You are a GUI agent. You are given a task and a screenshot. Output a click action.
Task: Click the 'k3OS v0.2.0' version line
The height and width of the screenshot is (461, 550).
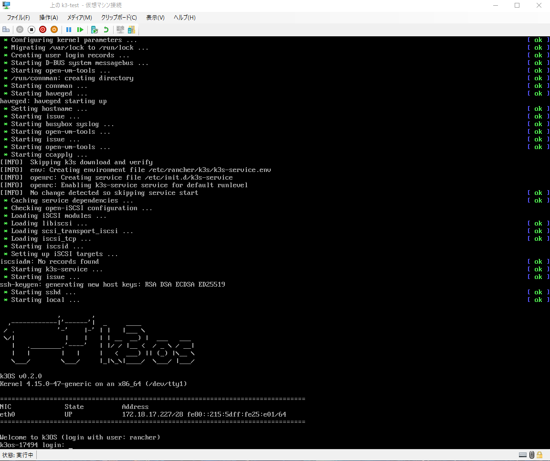[x=21, y=376]
